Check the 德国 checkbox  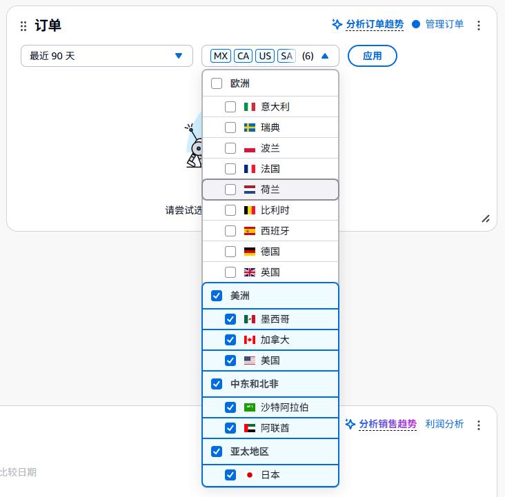[230, 252]
